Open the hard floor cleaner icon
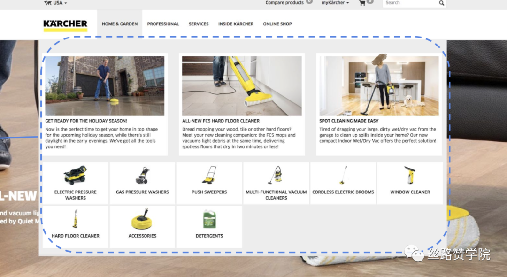The image size is (507, 277). click(x=75, y=219)
